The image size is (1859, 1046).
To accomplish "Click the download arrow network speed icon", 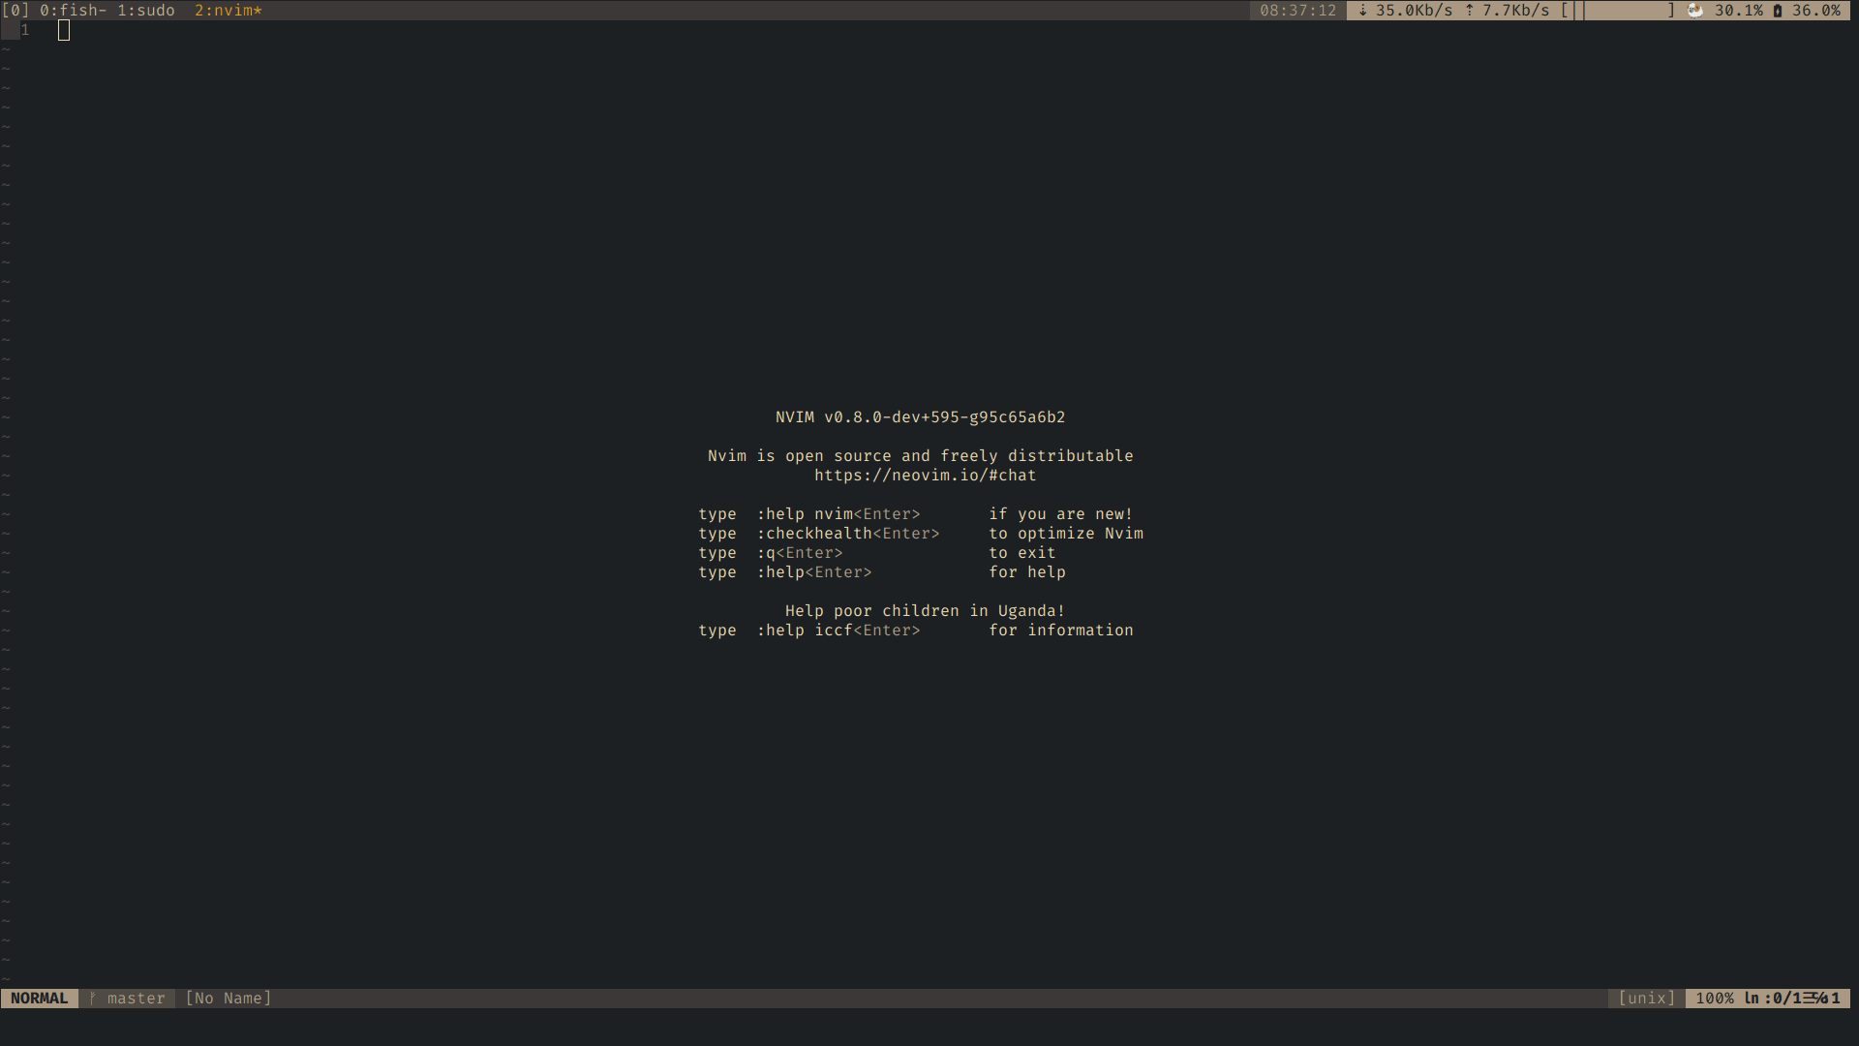I will 1362,11.
